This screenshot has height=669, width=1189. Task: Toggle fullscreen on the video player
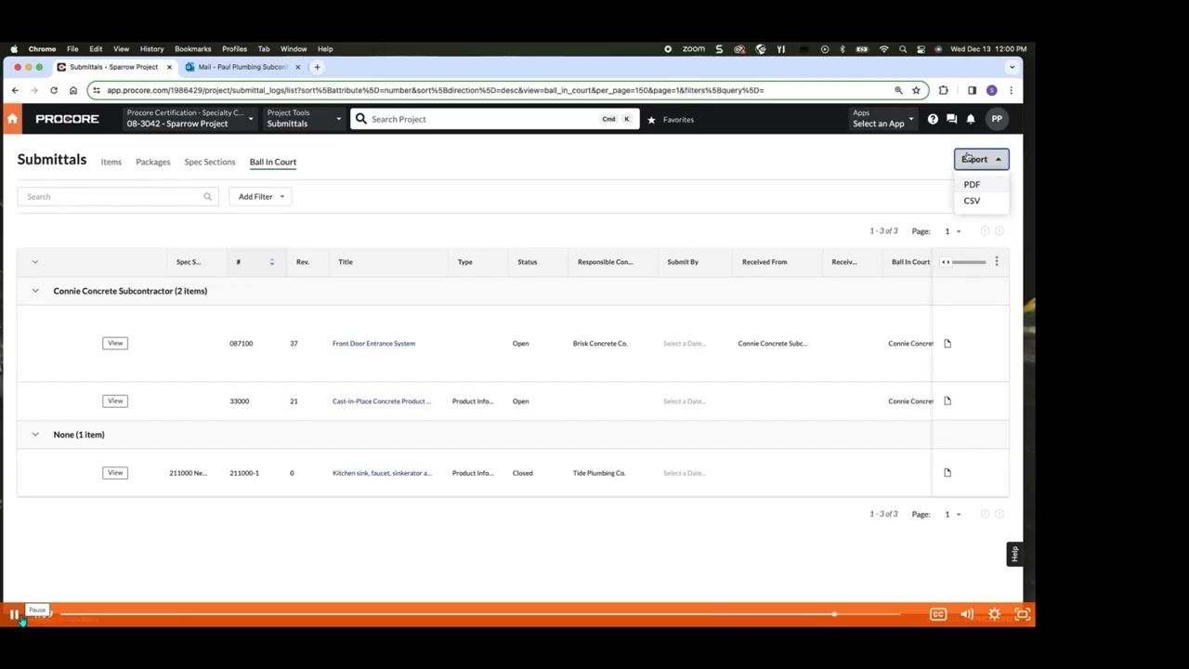[1023, 614]
